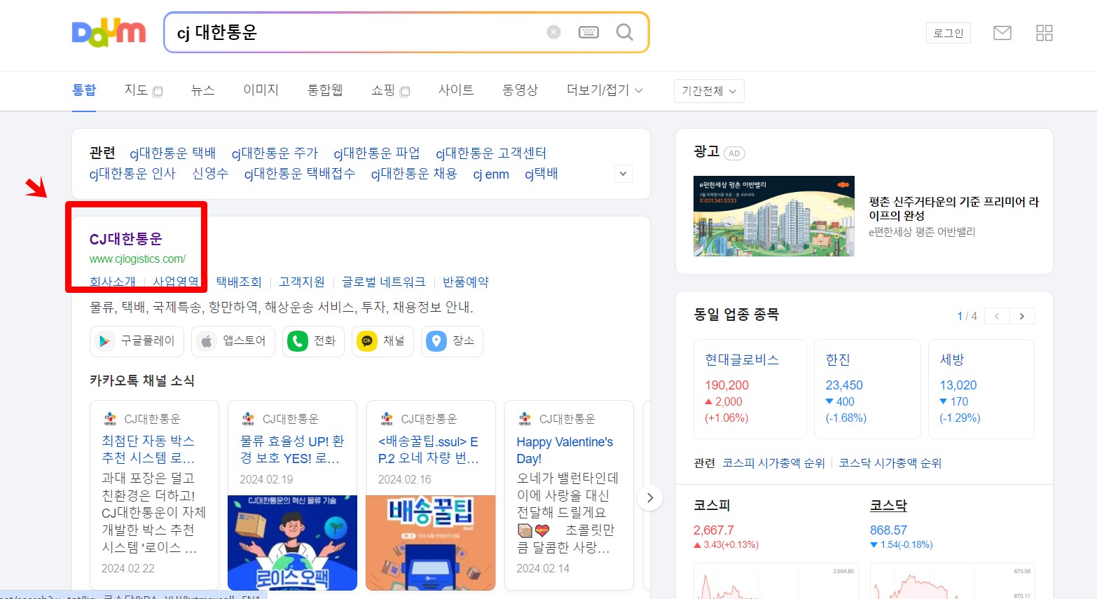Click the Daum logo
Image resolution: width=1097 pixels, height=599 pixels.
109,33
